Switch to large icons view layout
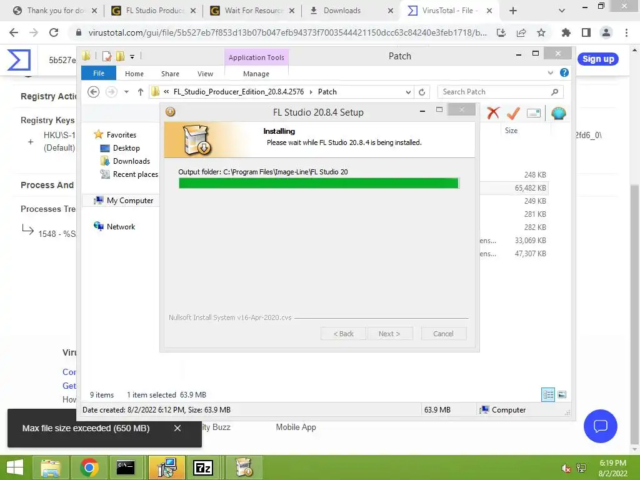Screen dimensions: 640x480 pyautogui.click(x=562, y=395)
